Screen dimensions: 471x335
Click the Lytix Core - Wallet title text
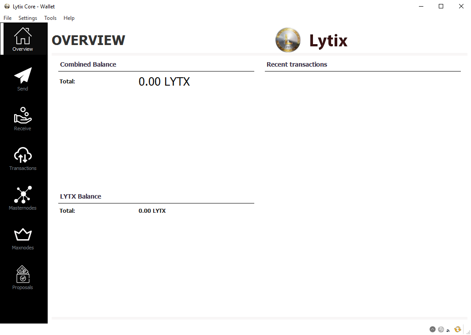(34, 6)
